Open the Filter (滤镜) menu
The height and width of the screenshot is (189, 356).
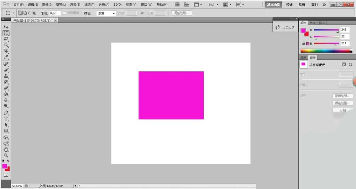(90, 5)
